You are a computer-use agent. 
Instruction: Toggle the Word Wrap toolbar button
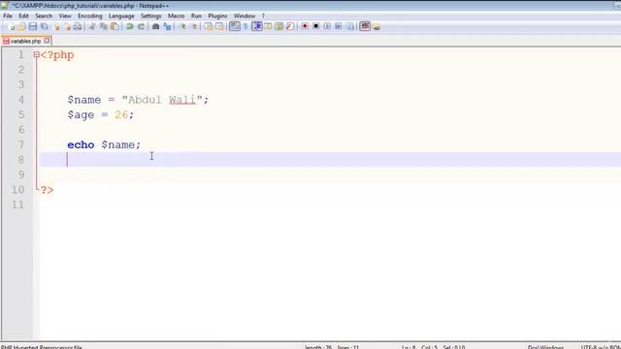[x=235, y=26]
